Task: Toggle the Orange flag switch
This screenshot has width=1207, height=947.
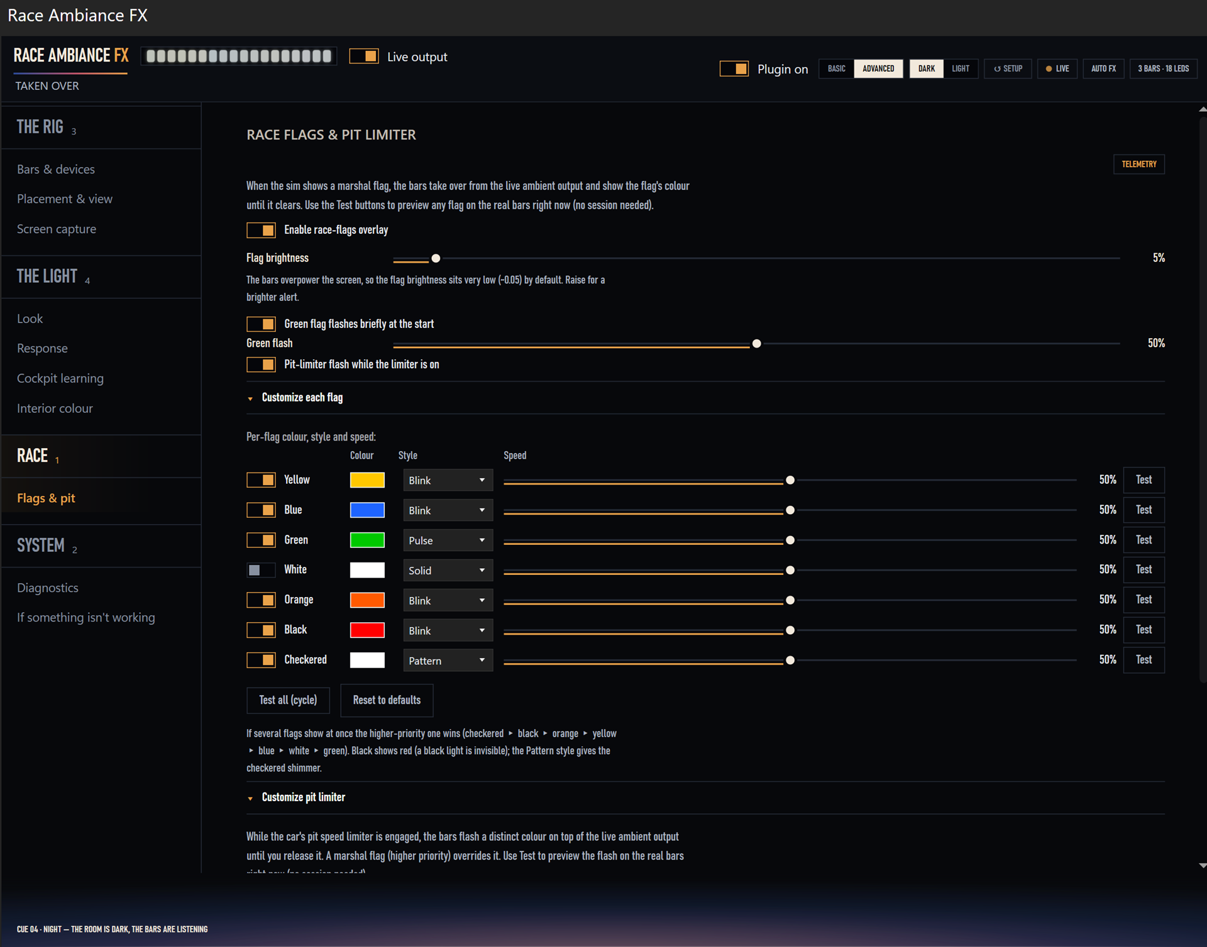Action: 261,600
